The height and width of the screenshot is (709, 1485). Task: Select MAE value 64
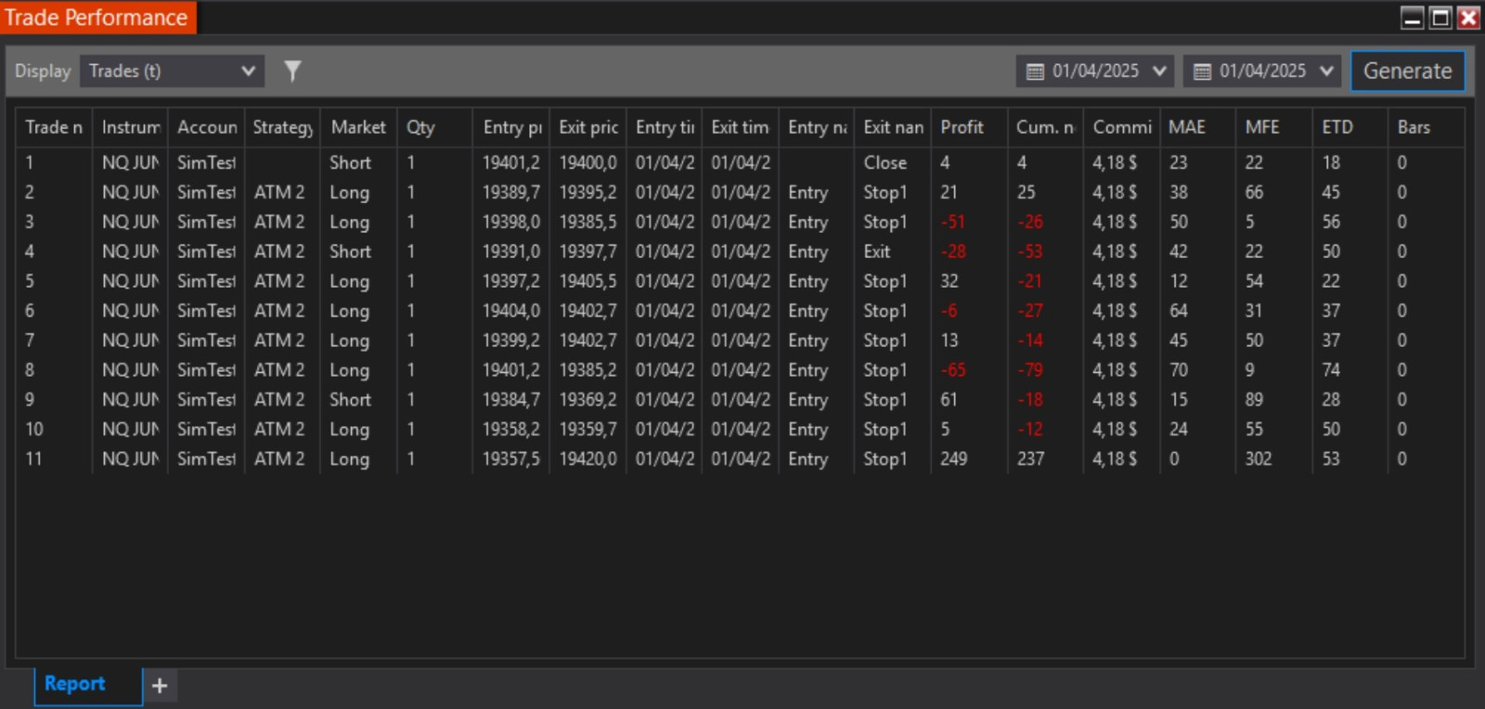pos(1178,311)
